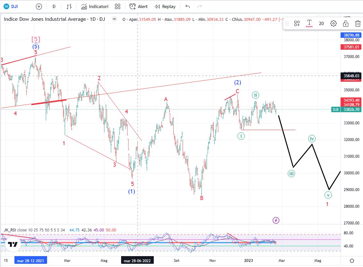Open chart settings gear at bottom right

click(352, 261)
